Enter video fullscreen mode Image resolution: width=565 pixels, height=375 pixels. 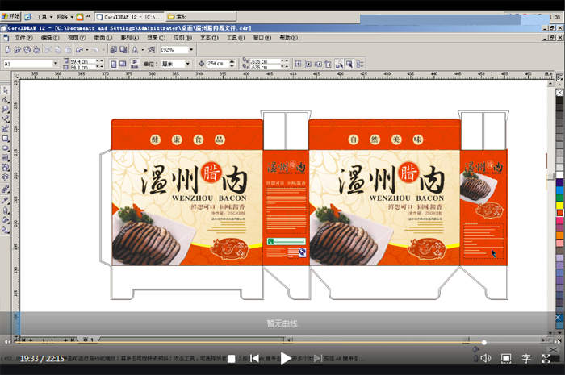click(547, 358)
